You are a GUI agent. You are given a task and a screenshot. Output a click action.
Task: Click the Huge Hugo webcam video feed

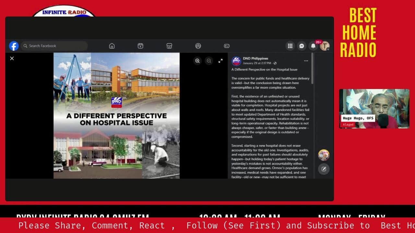[x=374, y=109]
